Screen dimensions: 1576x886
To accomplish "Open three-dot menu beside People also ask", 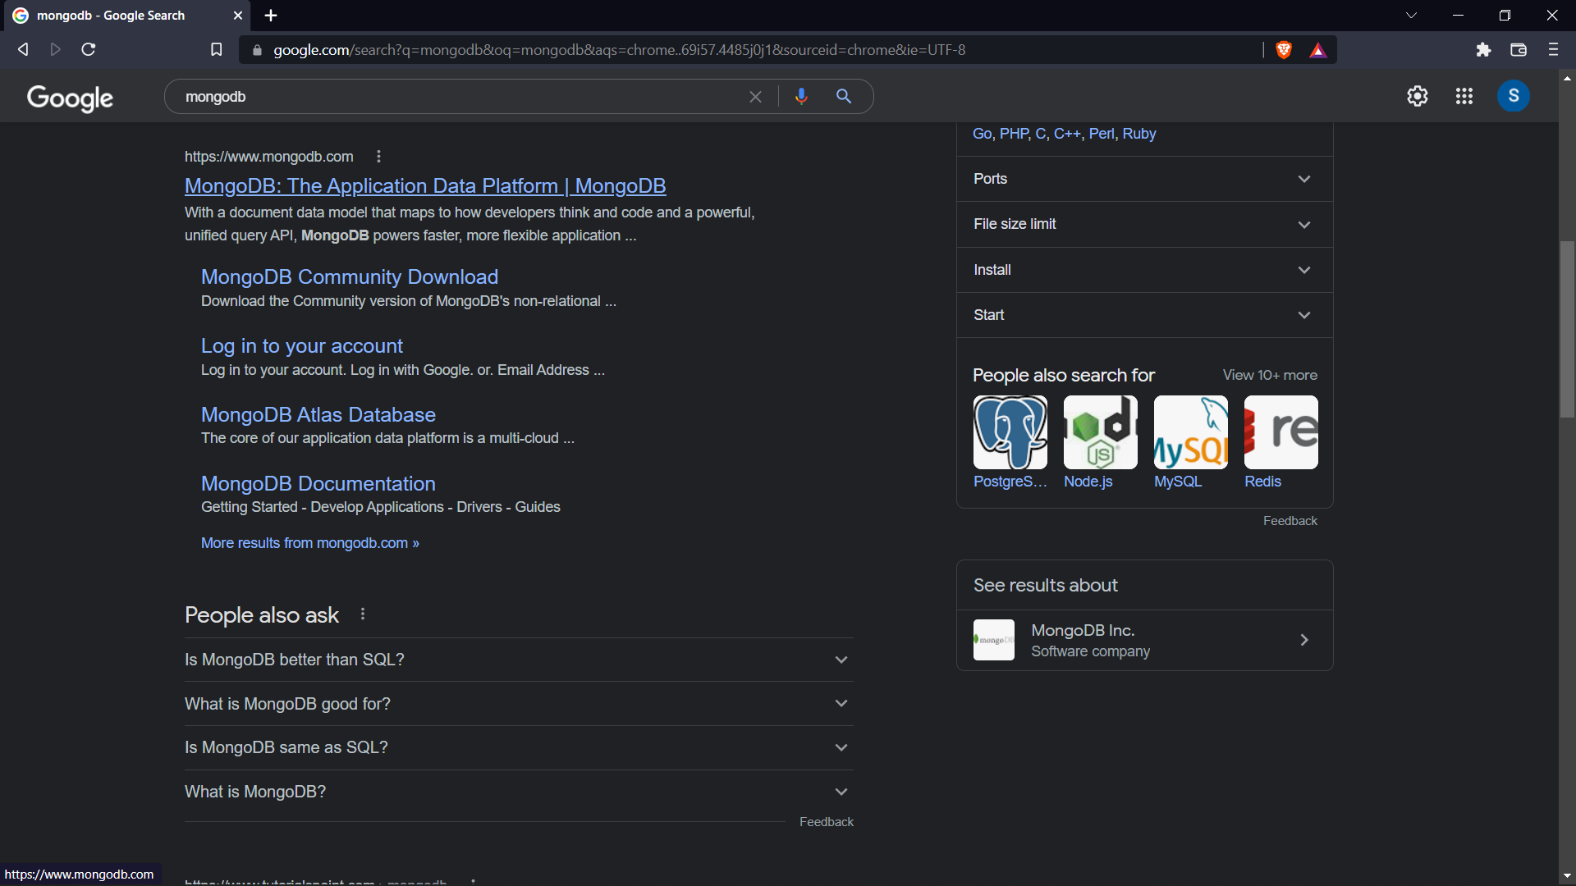I will (x=363, y=614).
